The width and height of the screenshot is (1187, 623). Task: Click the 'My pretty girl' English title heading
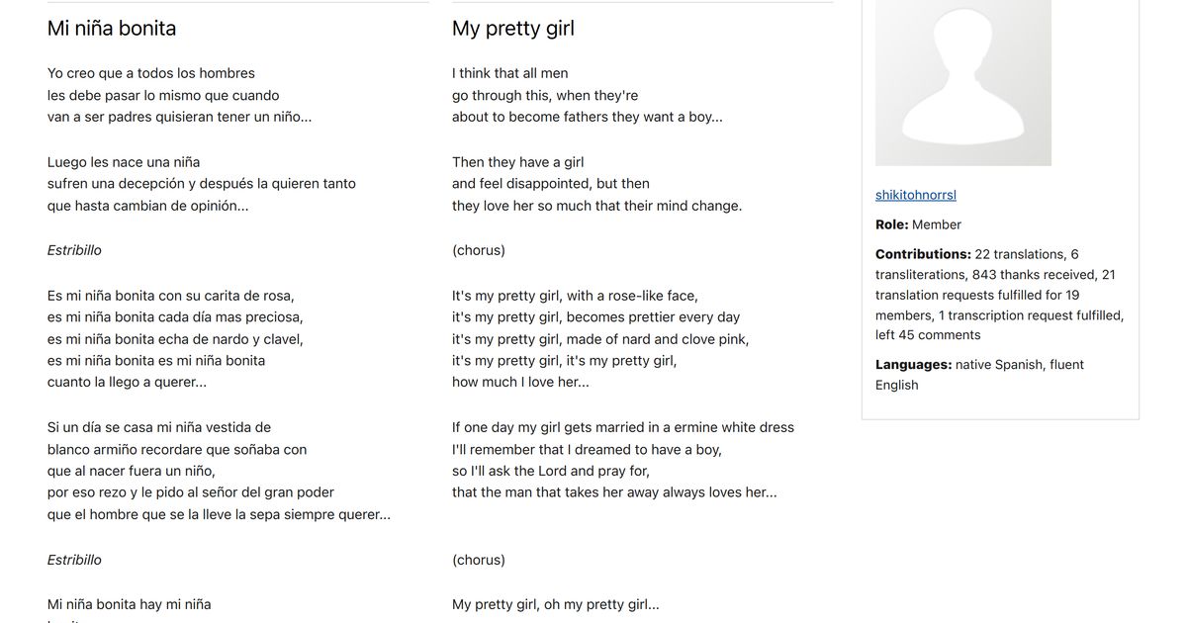(513, 29)
